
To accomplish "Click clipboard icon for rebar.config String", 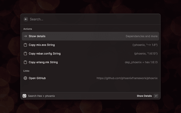I will click(25, 54).
